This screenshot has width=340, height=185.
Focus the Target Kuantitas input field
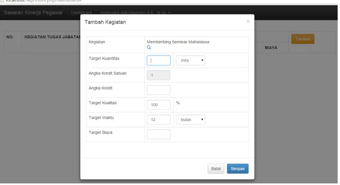[x=159, y=60]
